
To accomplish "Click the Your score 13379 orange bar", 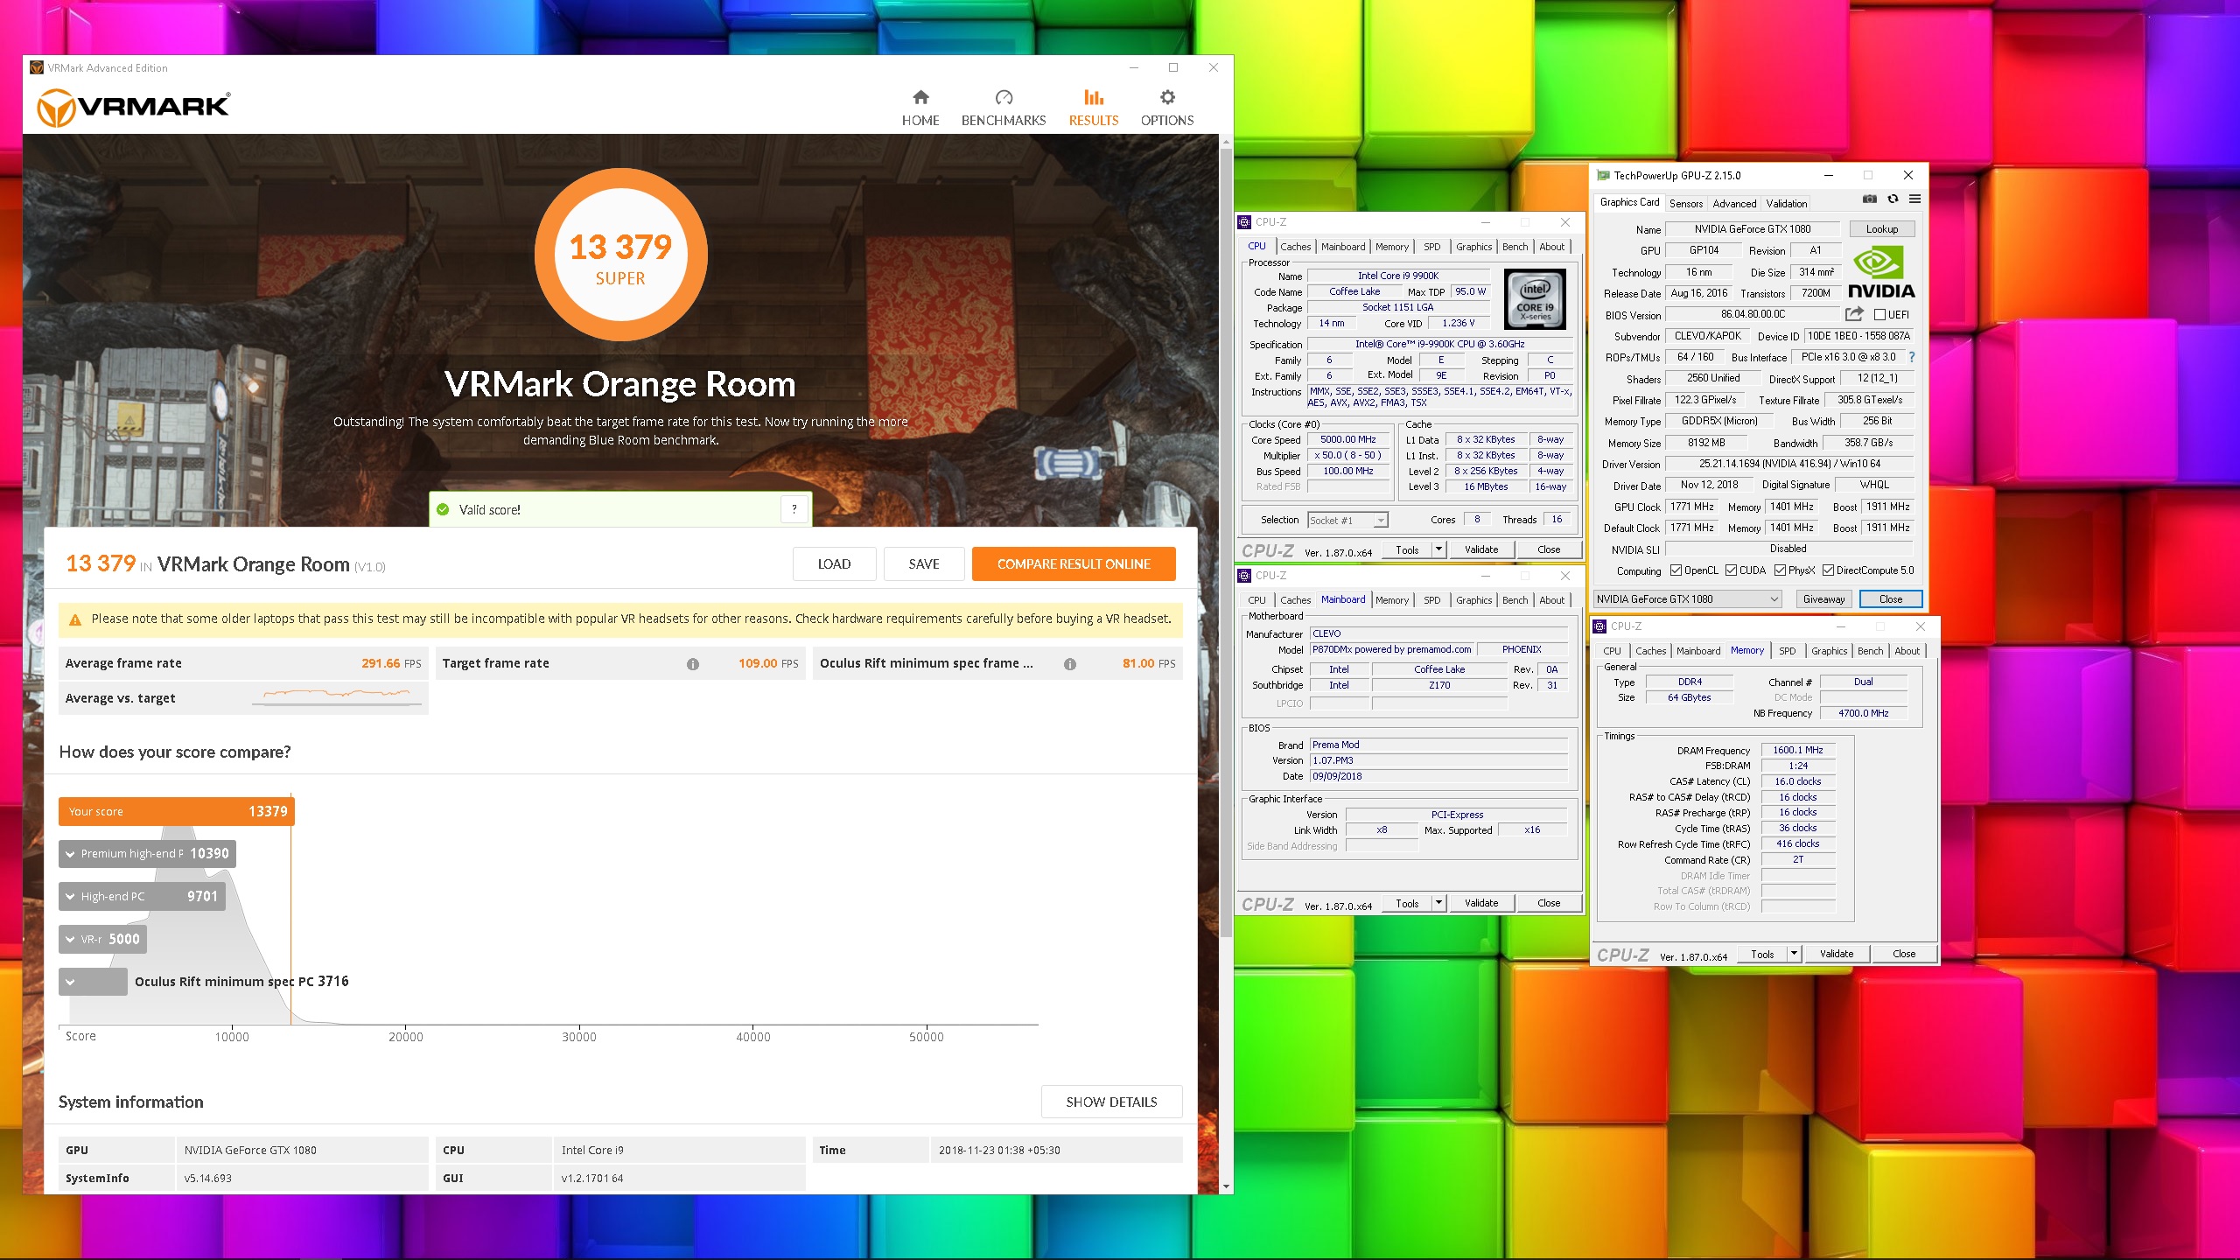I will click(177, 812).
